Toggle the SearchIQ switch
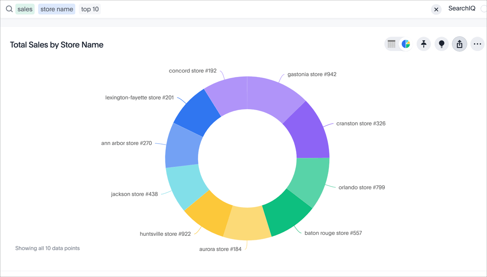Screen dimensions: 487x277 coord(483,9)
